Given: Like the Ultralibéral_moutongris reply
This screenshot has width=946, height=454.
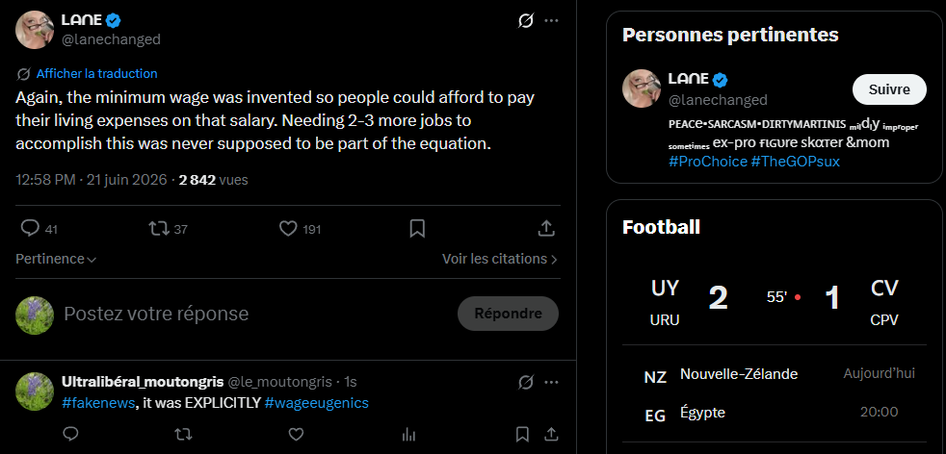Looking at the screenshot, I should tap(296, 434).
